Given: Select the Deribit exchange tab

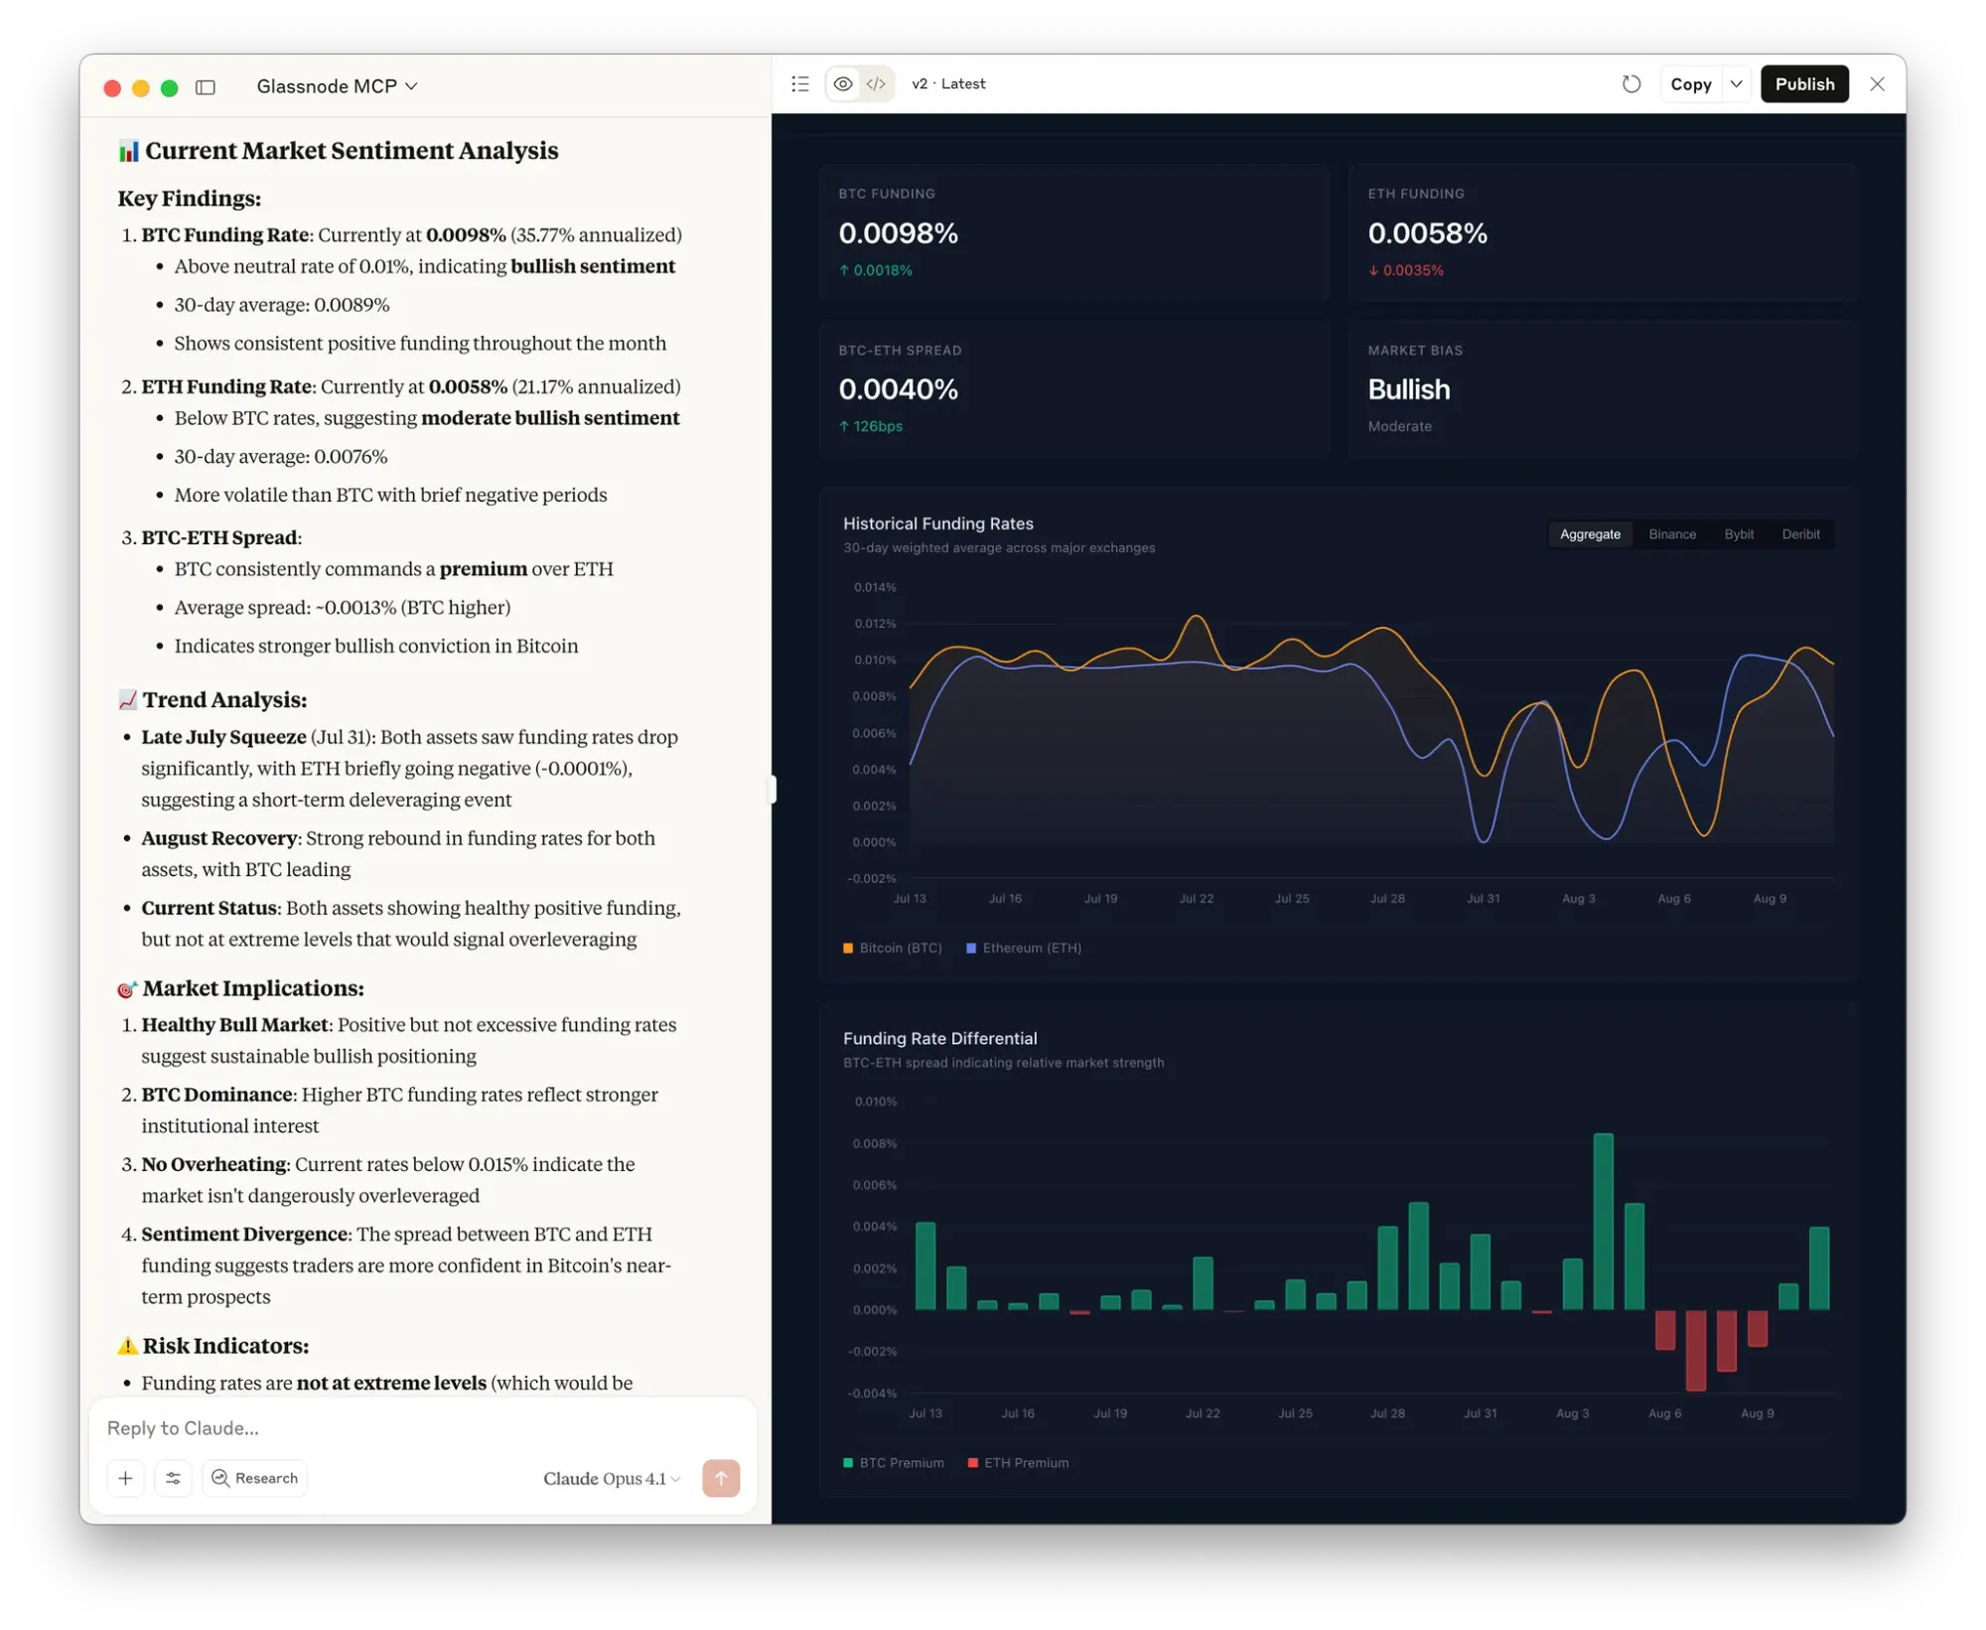Looking at the screenshot, I should 1800,533.
